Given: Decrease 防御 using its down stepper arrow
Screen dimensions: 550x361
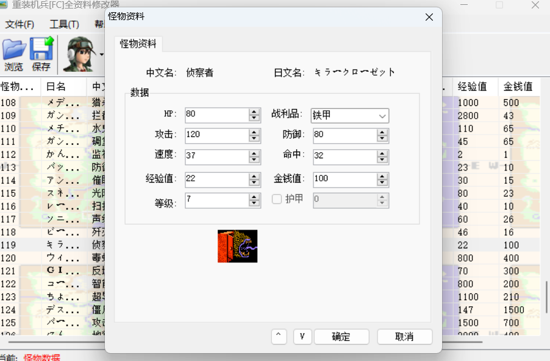Looking at the screenshot, I should pos(382,138).
